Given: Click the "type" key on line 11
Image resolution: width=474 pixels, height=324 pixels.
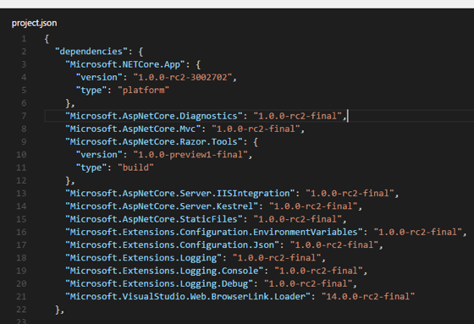Looking at the screenshot, I should pos(91,167).
